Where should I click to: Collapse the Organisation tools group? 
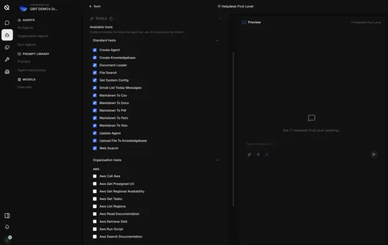217,160
